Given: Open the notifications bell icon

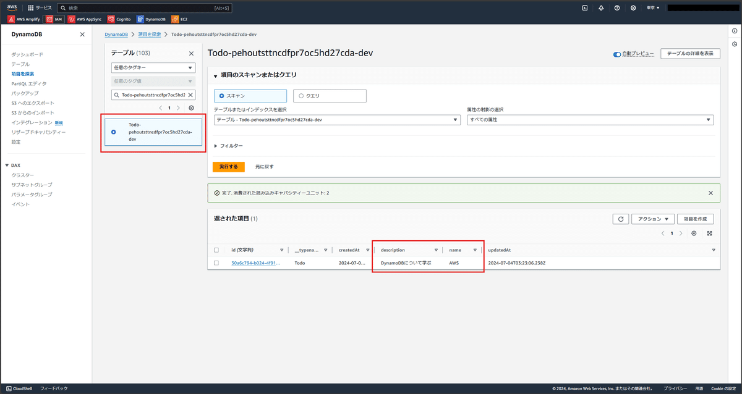Looking at the screenshot, I should pyautogui.click(x=601, y=7).
